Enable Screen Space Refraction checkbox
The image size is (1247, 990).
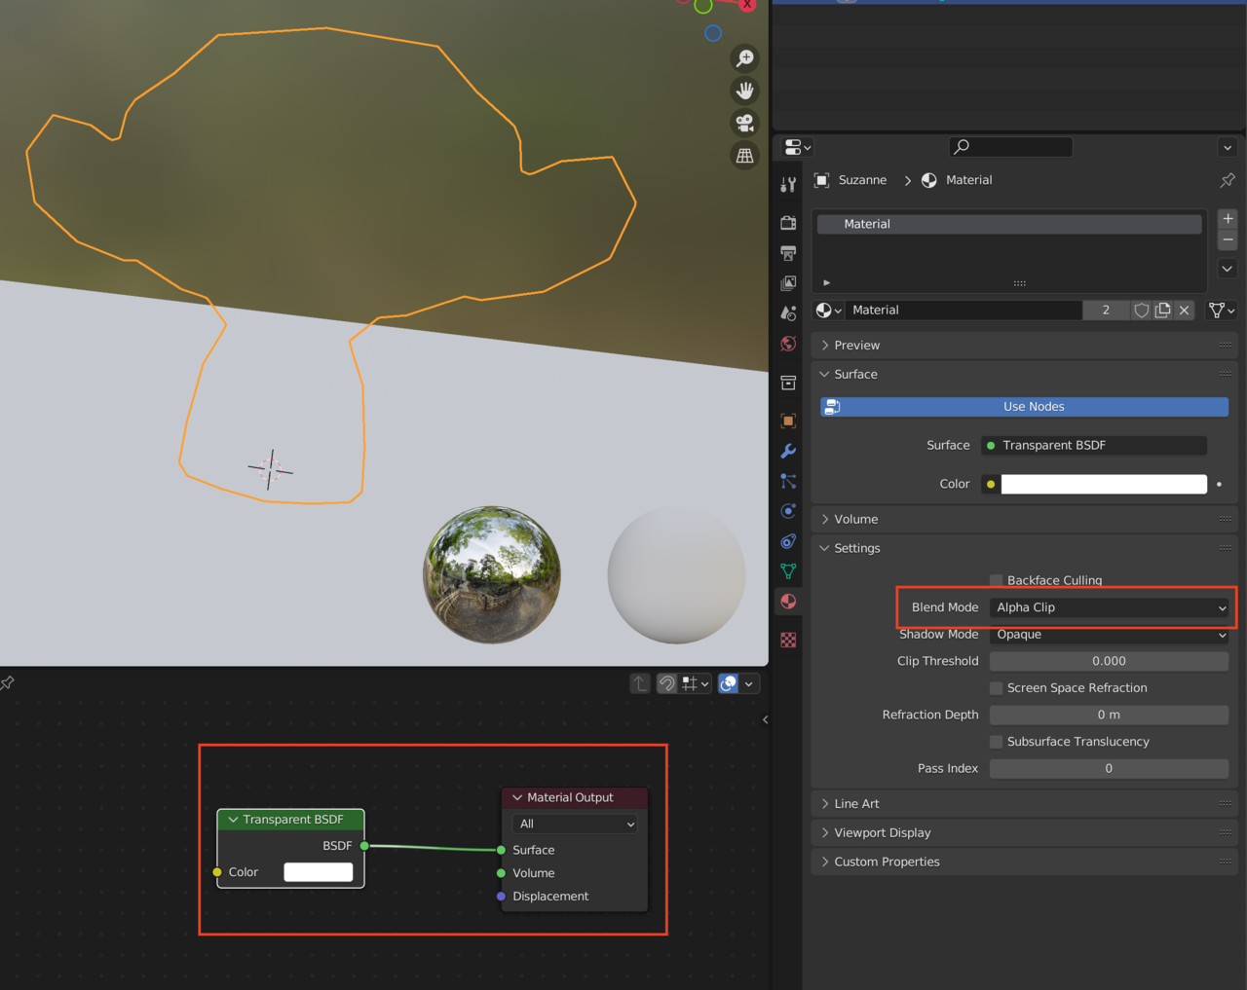(x=996, y=688)
